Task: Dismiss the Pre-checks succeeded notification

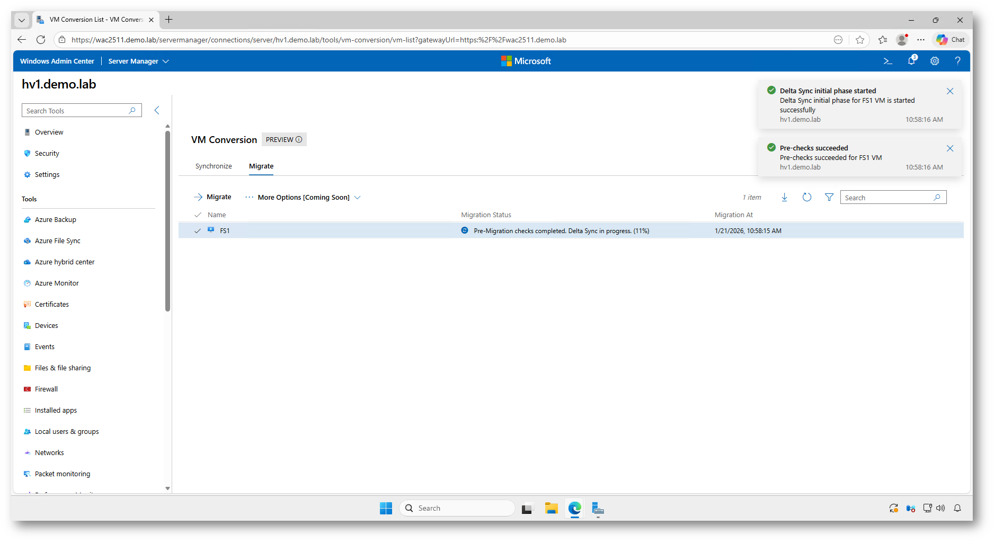Action: tap(949, 148)
